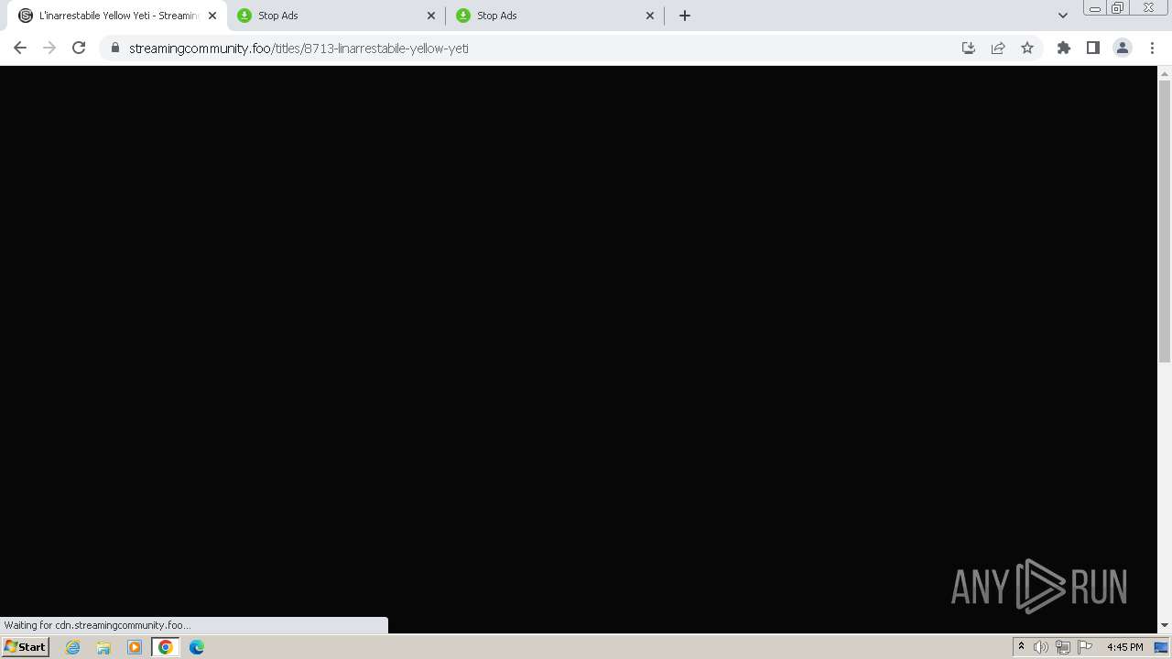1172x659 pixels.
Task: Open the network tray icon
Action: tap(1063, 647)
